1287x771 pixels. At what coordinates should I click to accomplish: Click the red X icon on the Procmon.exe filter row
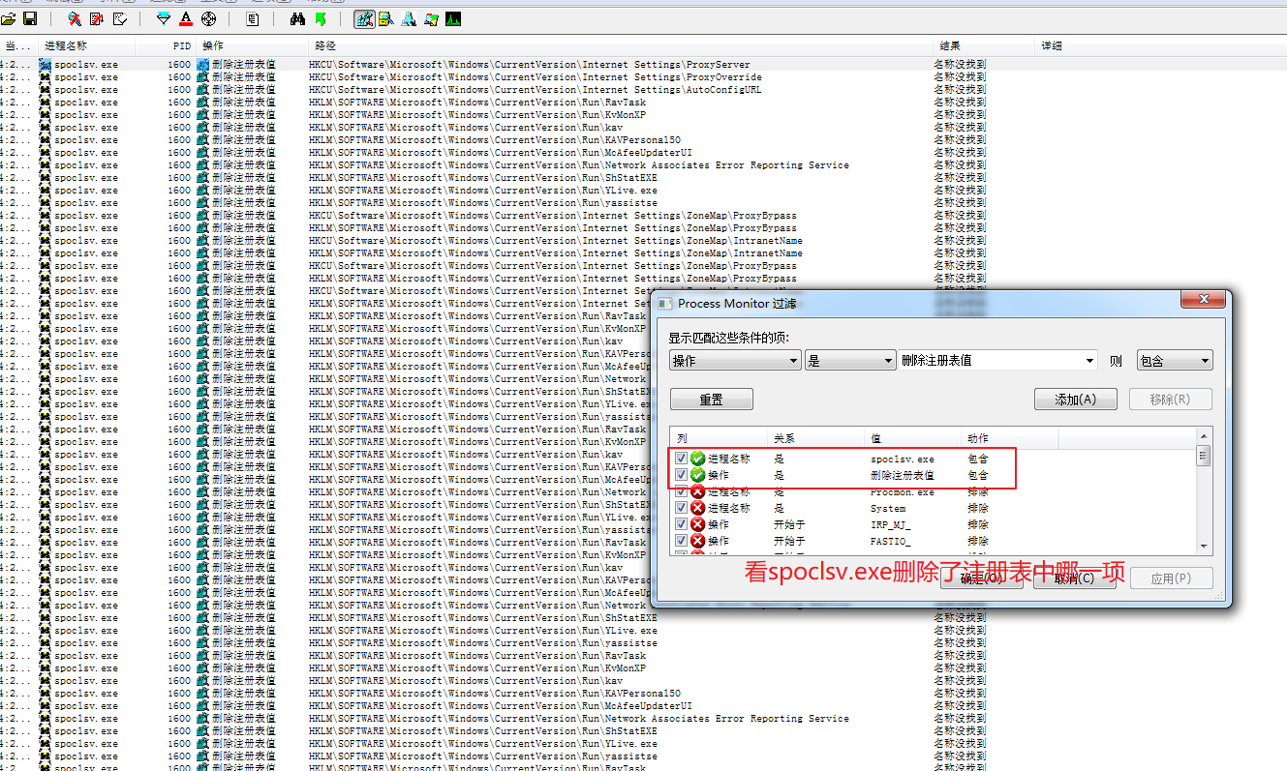pos(697,491)
